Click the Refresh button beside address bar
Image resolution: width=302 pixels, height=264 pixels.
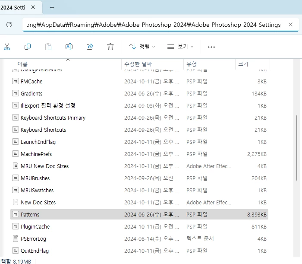[x=9, y=25]
